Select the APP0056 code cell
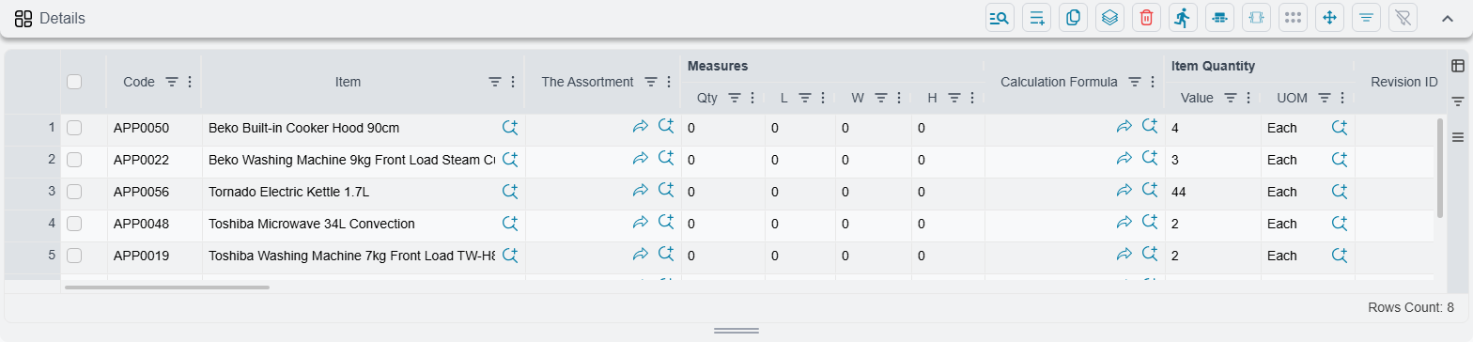 pos(154,192)
